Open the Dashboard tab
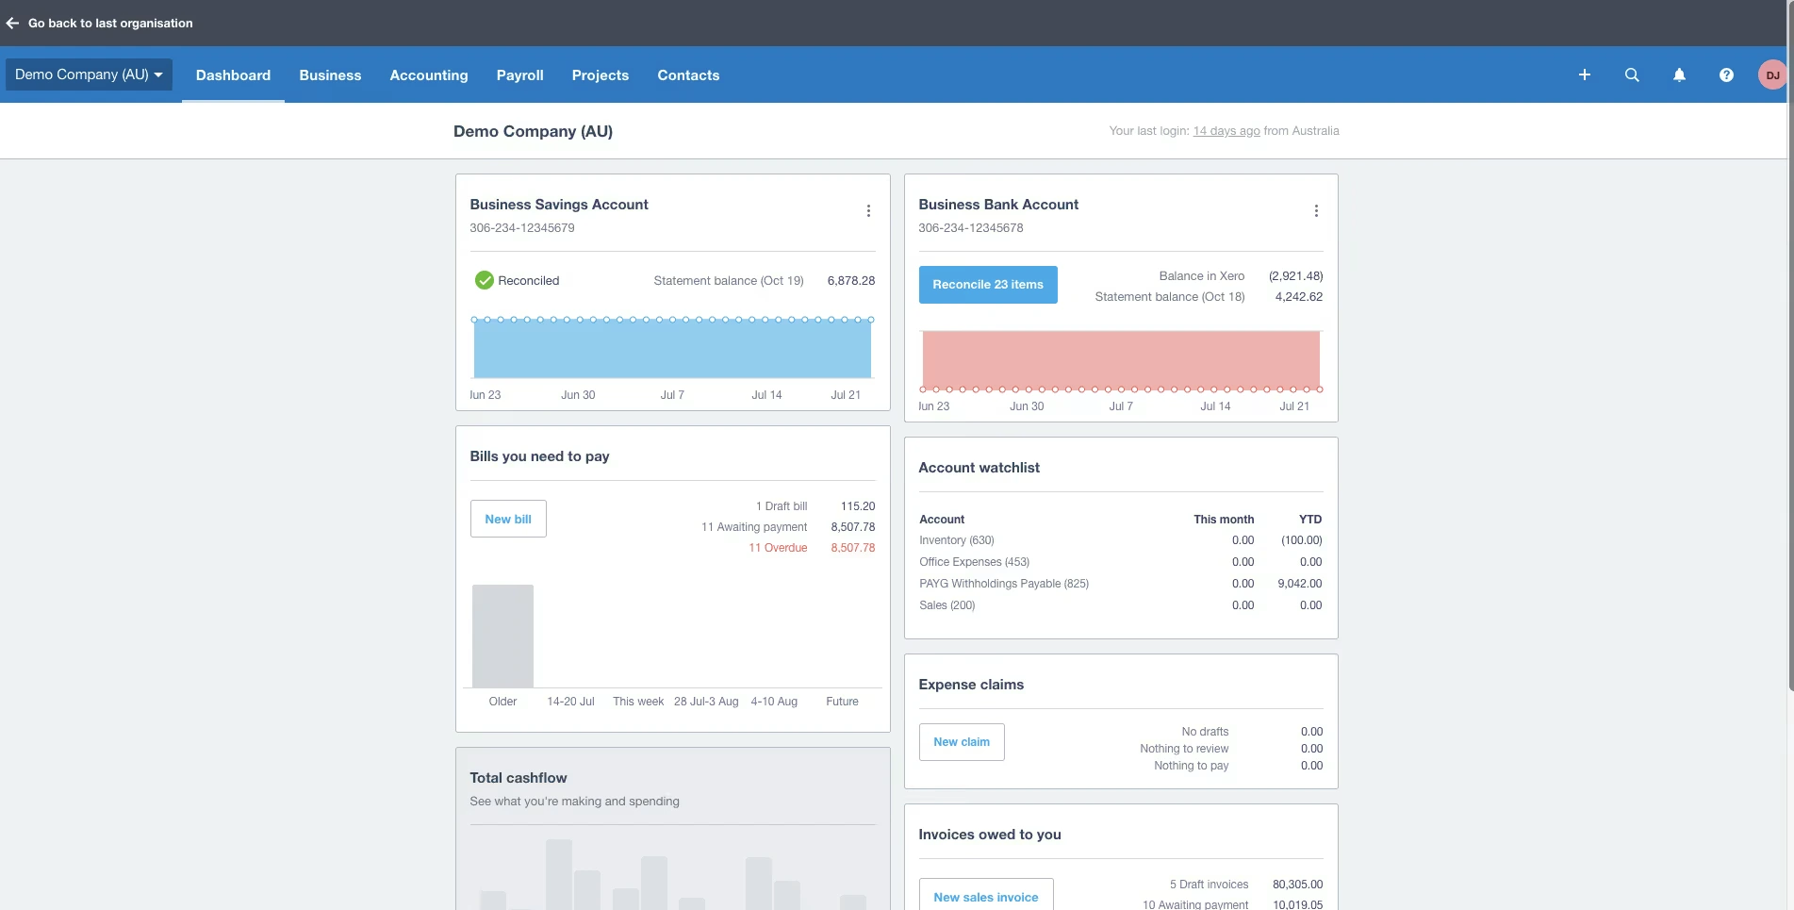Viewport: 1794px width, 910px height. pyautogui.click(x=233, y=74)
